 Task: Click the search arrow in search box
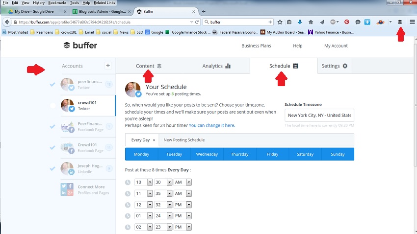(x=270, y=22)
